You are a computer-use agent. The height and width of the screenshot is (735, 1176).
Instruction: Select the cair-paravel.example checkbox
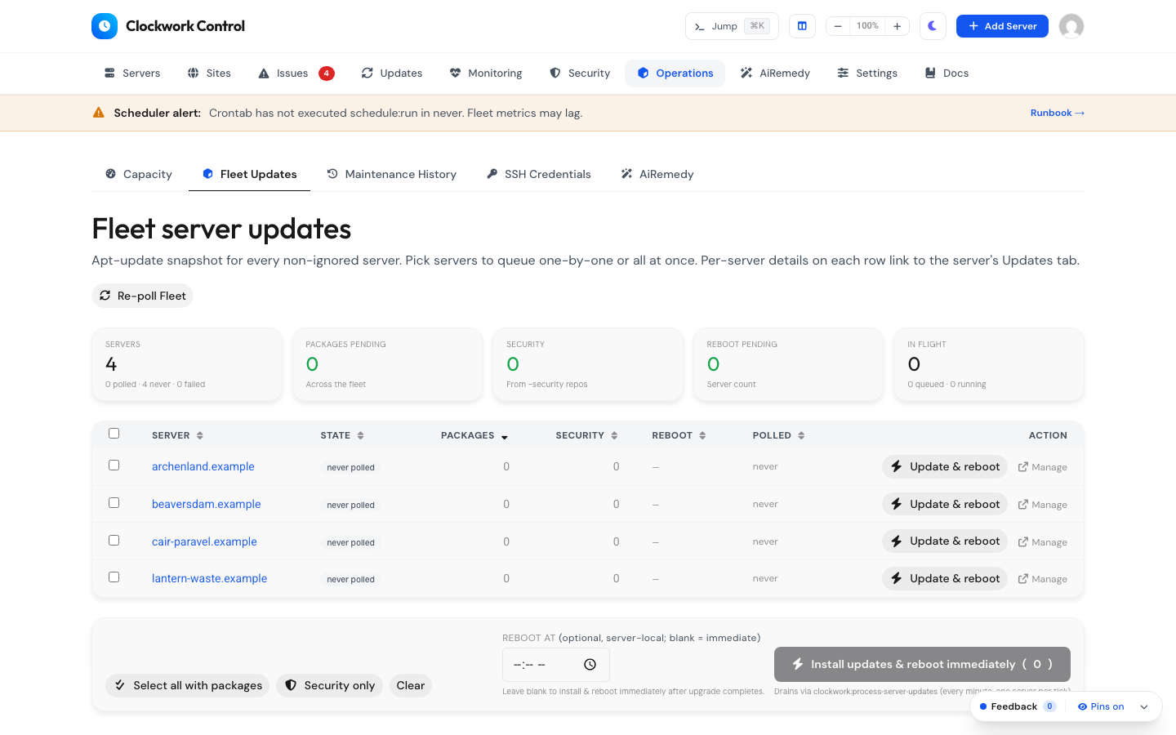114,541
